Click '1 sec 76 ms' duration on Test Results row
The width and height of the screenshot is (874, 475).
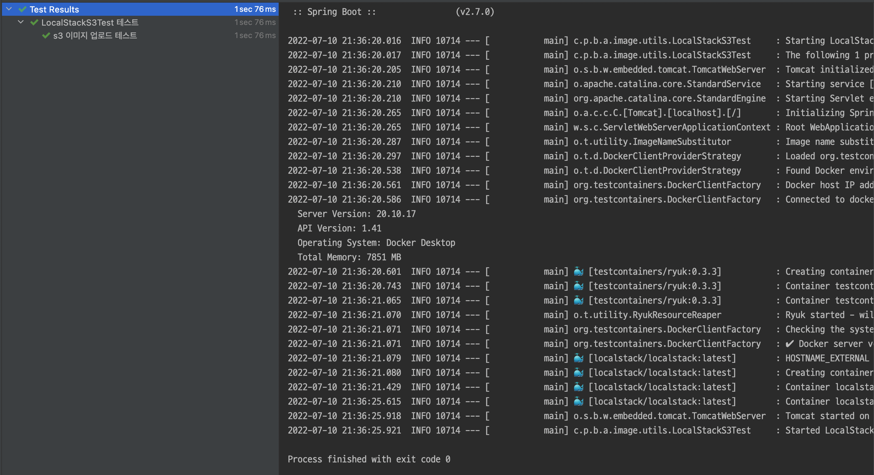coord(255,9)
